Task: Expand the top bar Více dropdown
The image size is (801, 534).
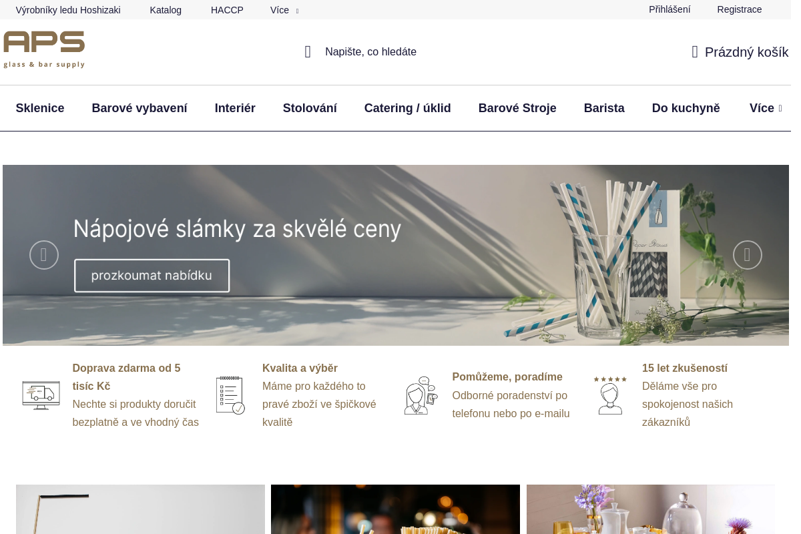Action: point(284,10)
